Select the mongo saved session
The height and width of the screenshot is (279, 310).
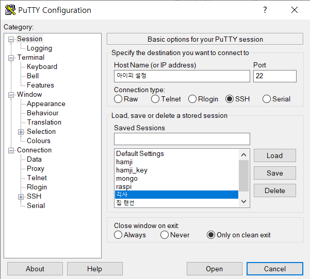[176, 179]
